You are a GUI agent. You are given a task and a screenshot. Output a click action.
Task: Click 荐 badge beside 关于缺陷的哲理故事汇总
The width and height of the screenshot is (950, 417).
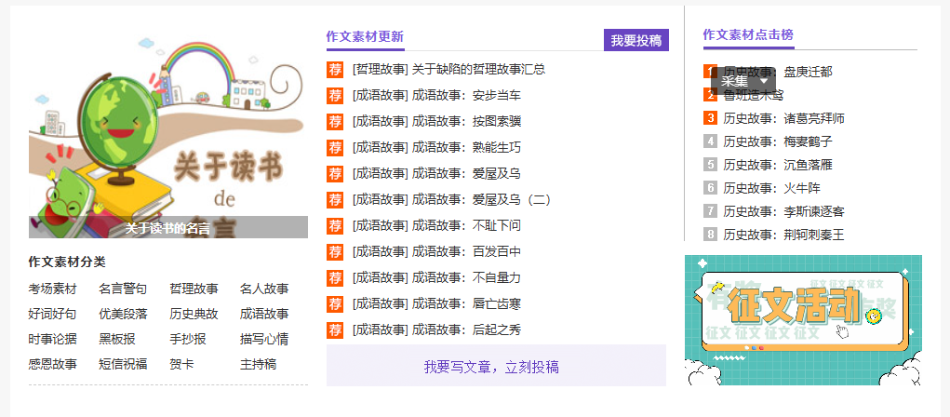coord(335,70)
